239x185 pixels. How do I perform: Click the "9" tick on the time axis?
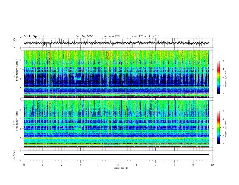pos(193,165)
